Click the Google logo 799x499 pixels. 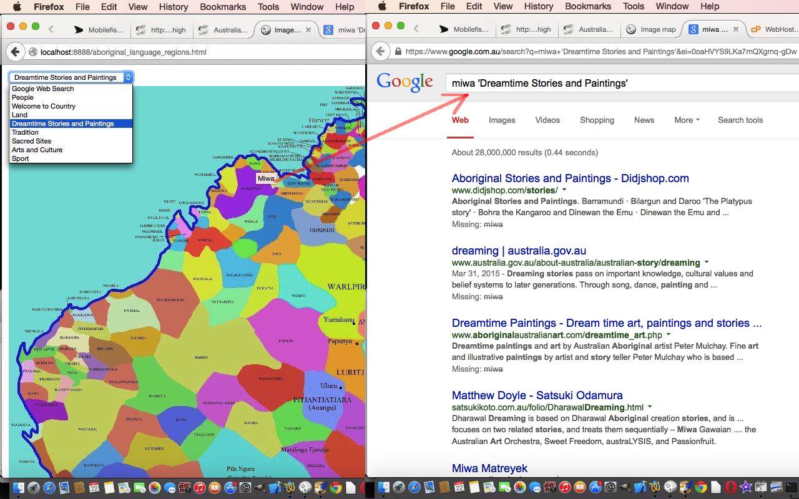[404, 82]
